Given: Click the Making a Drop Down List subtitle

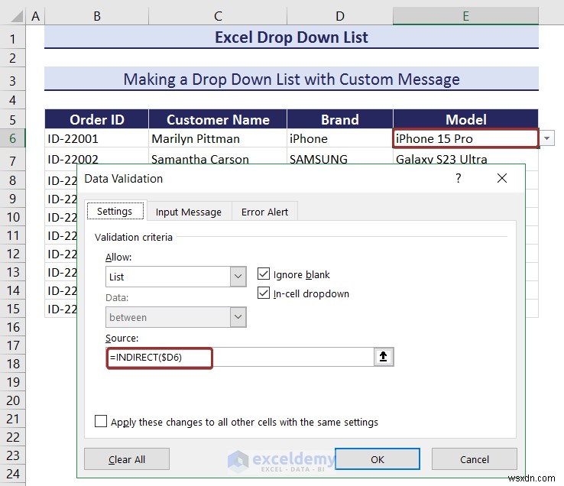Looking at the screenshot, I should pos(291,79).
